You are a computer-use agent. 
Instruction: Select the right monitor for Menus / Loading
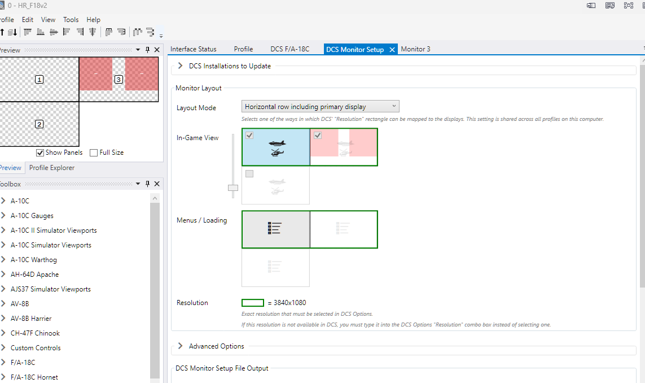(x=344, y=229)
